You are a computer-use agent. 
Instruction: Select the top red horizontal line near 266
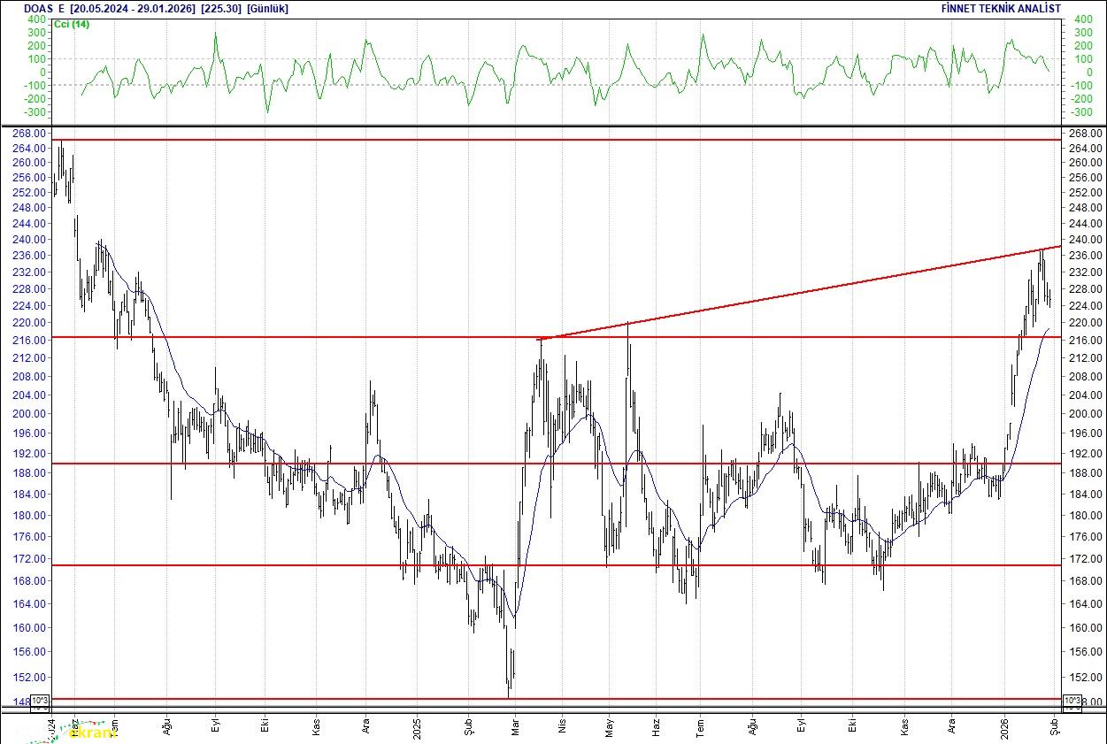(x=531, y=140)
